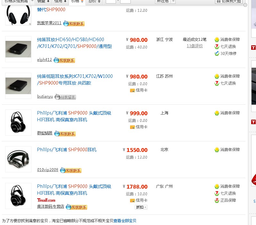The image size is (256, 225).
Task: Open the 1788.00 Philips SHP9000 listing title
Action: (74, 190)
